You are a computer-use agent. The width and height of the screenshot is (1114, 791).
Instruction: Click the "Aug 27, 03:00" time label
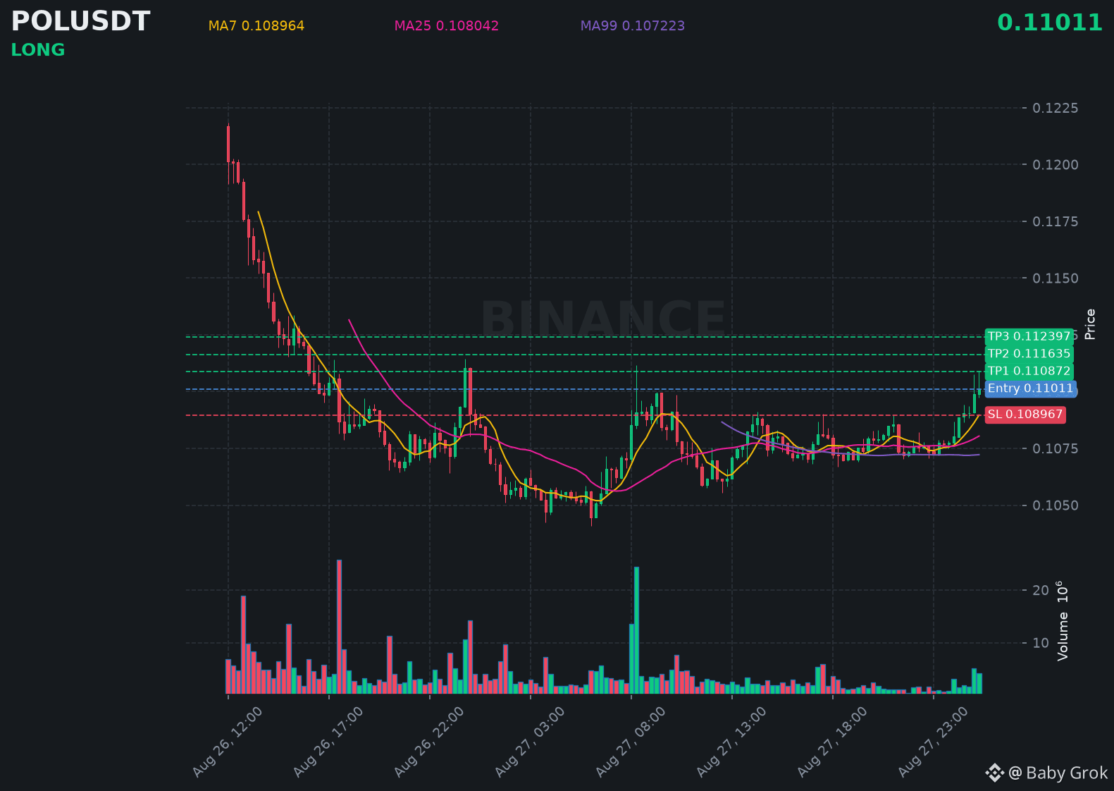(530, 742)
